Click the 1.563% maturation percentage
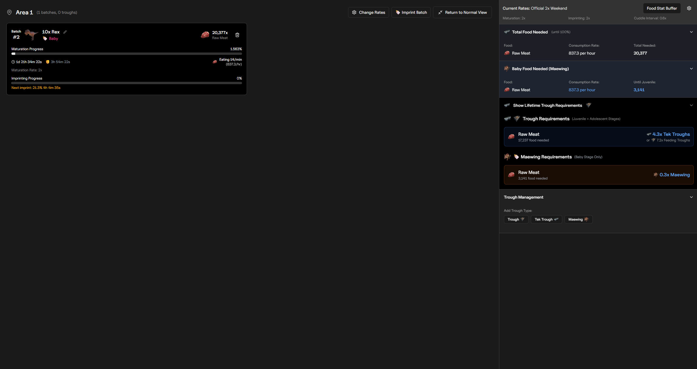Viewport: 697px width, 369px height. tap(236, 49)
